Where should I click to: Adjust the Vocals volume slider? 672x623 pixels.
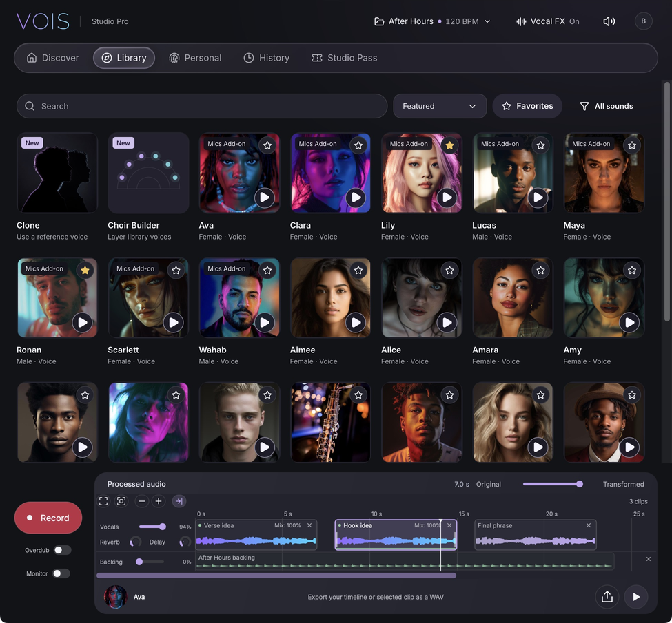[152, 527]
